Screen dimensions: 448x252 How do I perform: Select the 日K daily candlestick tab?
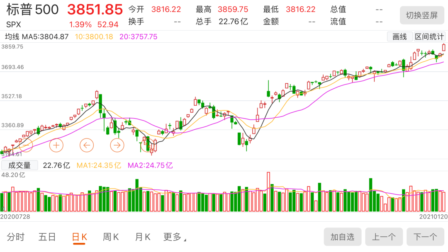coord(79,237)
